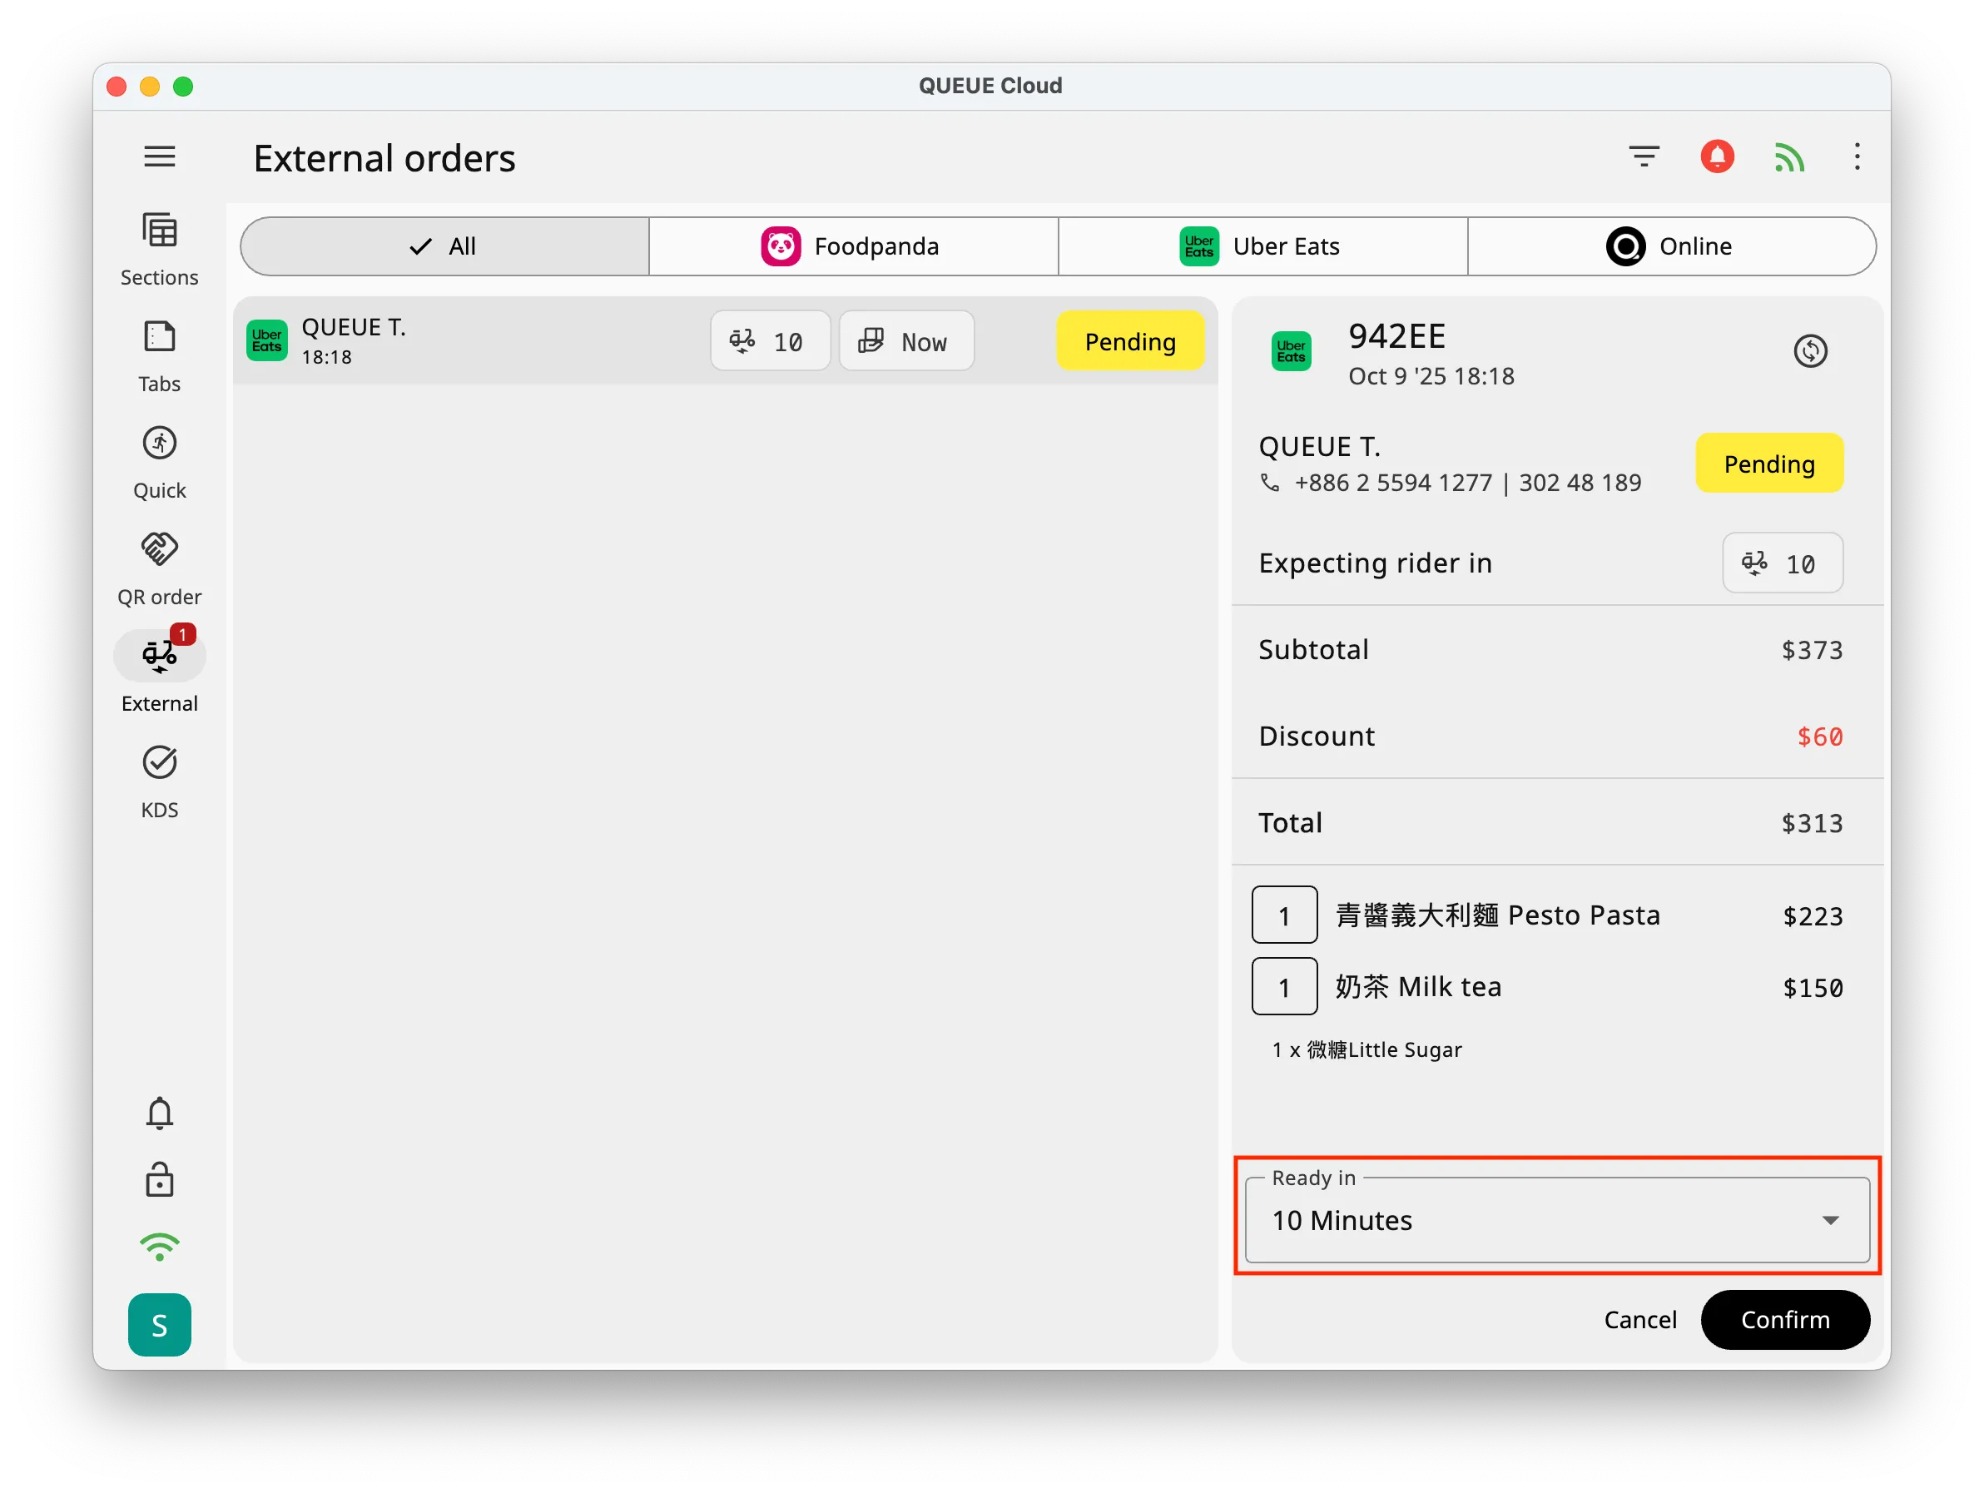Screen dimensions: 1984x1493
Task: Click the lock screen icon in sidebar
Action: pyautogui.click(x=160, y=1180)
